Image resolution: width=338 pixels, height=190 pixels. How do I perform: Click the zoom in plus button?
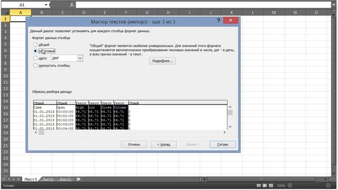pos(328,185)
